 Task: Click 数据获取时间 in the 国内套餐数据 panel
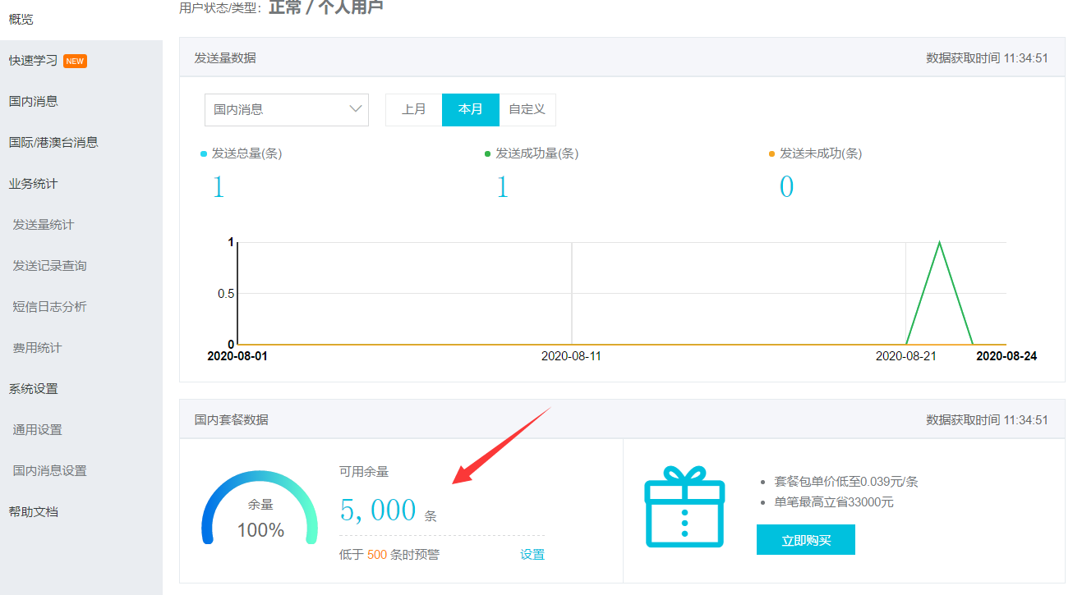click(987, 419)
